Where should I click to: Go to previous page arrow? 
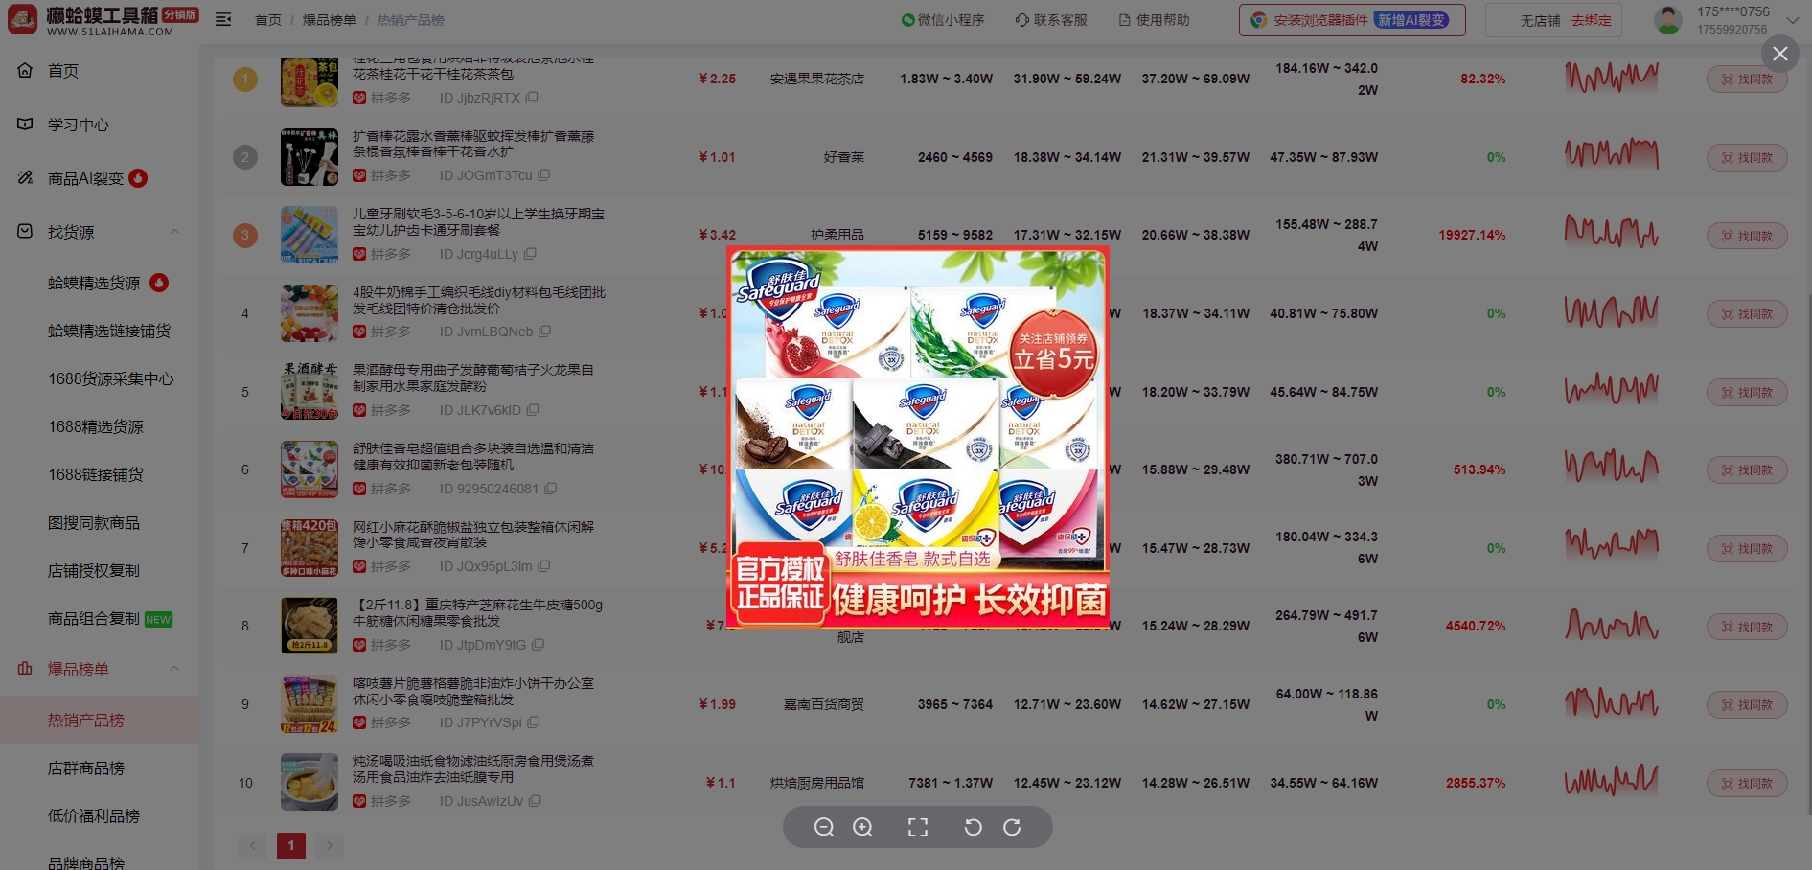[x=253, y=845]
